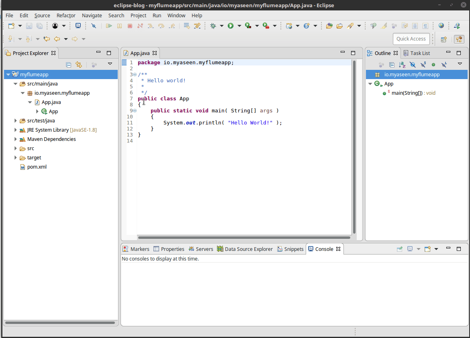Collapse the myflumeapp project node

pyautogui.click(x=8, y=74)
